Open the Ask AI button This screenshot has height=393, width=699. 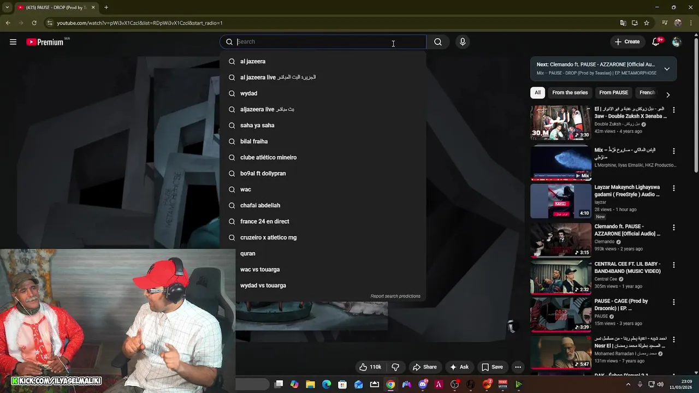459,367
